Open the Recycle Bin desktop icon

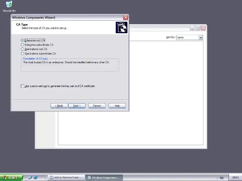9,6
